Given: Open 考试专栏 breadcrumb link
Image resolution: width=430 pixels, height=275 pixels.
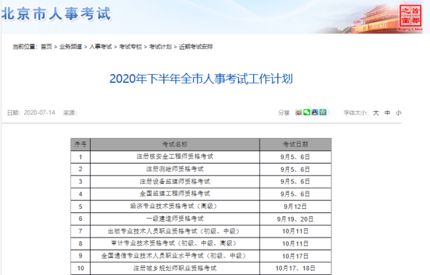Looking at the screenshot, I should pyautogui.click(x=130, y=47).
